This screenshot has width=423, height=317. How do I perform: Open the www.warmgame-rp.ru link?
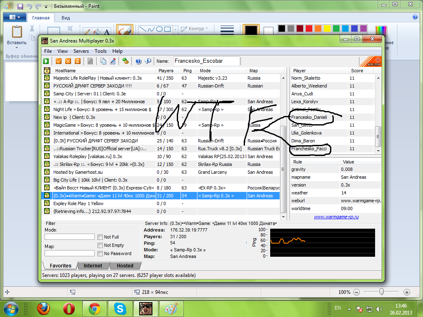click(336, 217)
